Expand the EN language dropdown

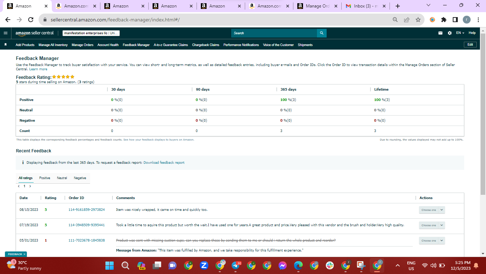tap(460, 33)
